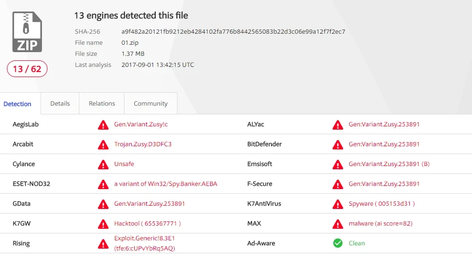Click the Cylance result Unsafe
The width and height of the screenshot is (472, 256).
click(124, 164)
